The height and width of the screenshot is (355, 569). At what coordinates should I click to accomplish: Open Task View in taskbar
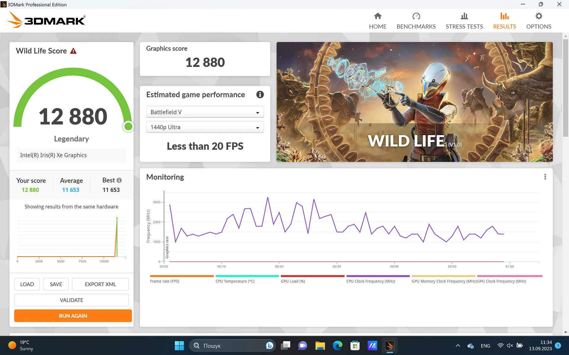(285, 346)
